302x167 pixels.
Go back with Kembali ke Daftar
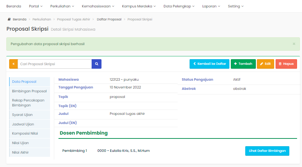209,64
